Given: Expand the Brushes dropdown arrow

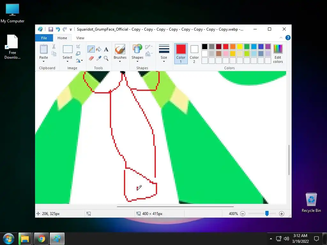Looking at the screenshot, I should tap(120, 62).
